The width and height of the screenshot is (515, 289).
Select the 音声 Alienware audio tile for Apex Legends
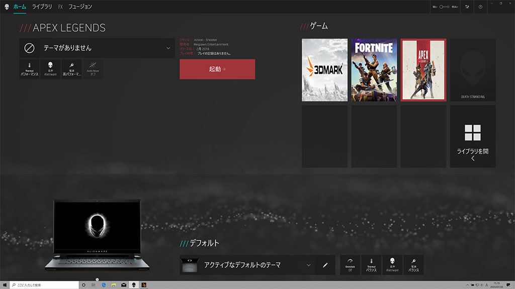[50, 69]
